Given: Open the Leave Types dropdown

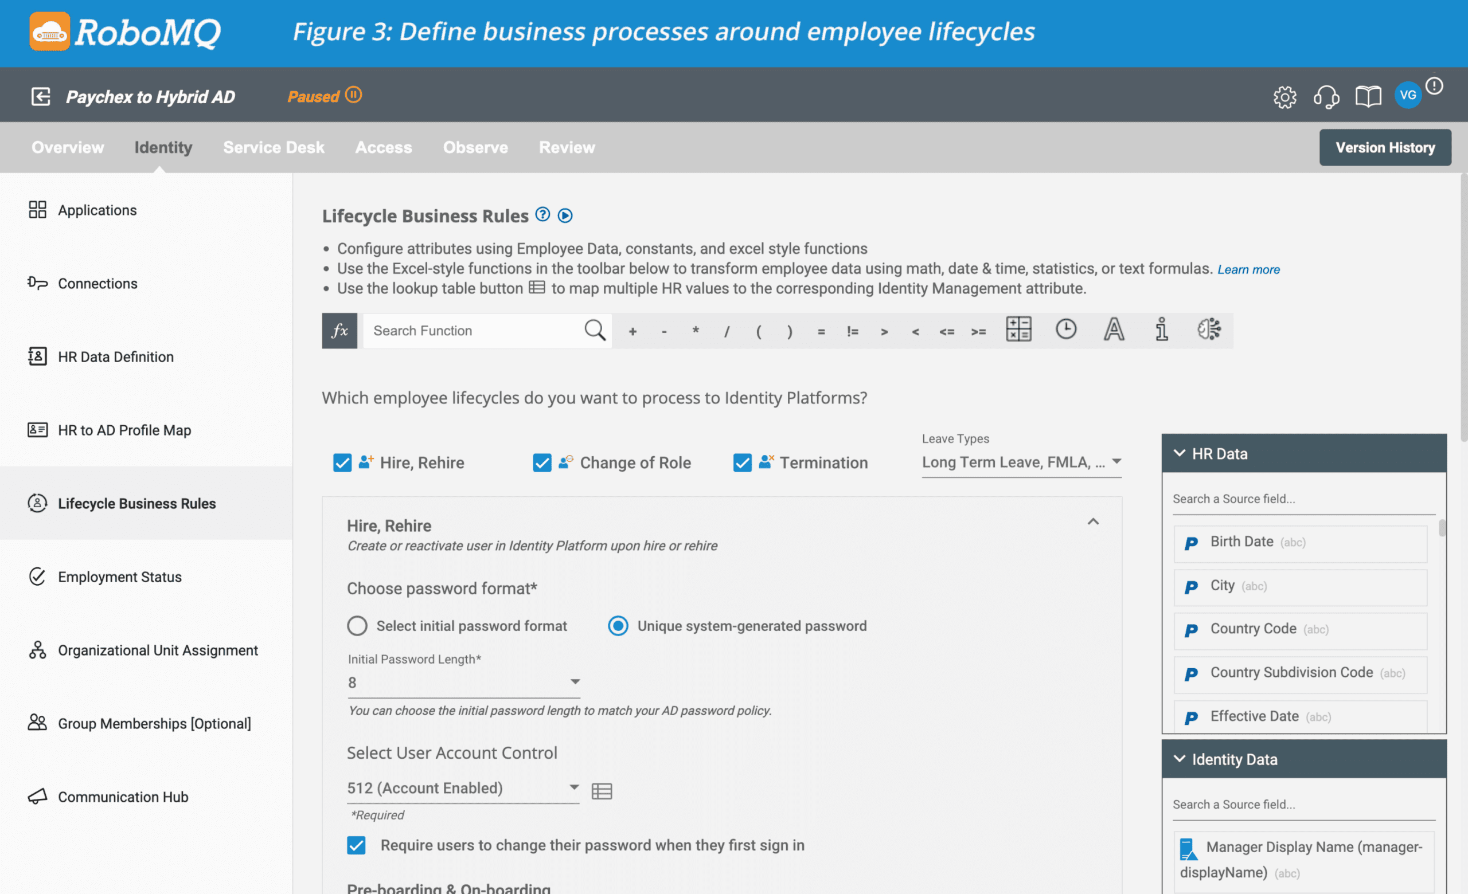Looking at the screenshot, I should point(1021,462).
